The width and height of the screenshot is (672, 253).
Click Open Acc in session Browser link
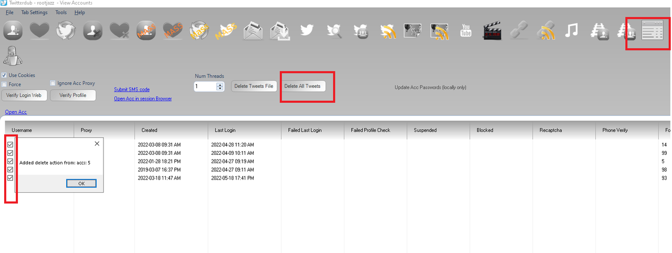(x=143, y=99)
